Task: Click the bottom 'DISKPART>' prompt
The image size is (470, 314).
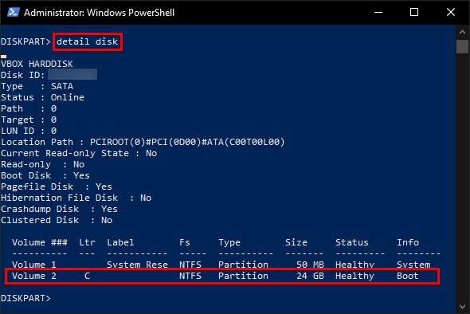Action: click(26, 298)
